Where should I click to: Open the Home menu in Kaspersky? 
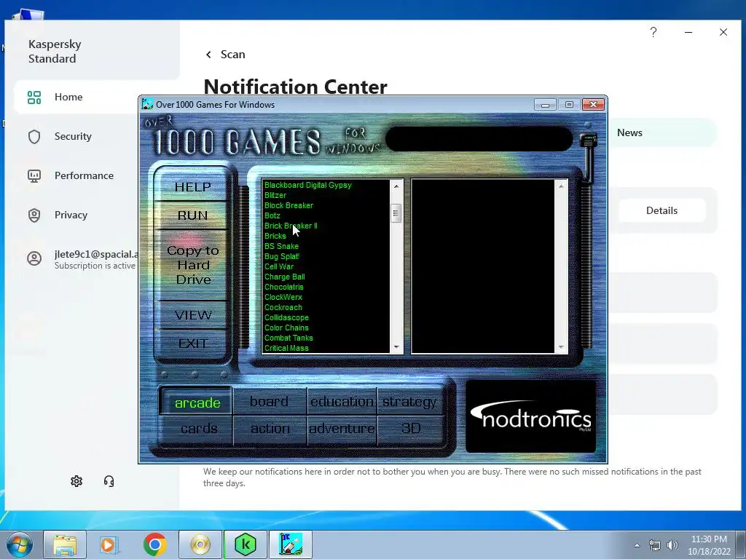68,97
